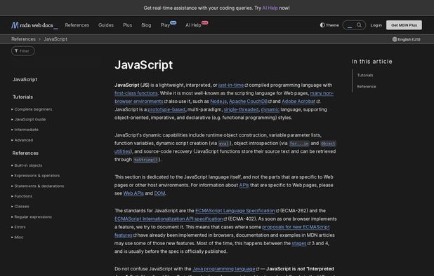This screenshot has width=434, height=276.
Task: Open the References menu
Action: pyautogui.click(x=77, y=25)
